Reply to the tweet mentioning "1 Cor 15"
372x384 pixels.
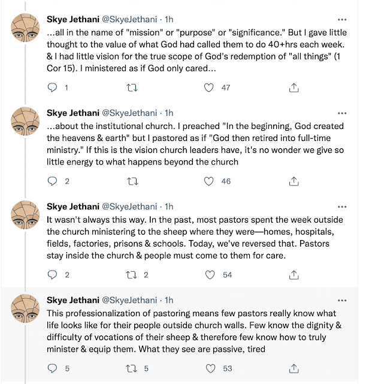(x=52, y=88)
